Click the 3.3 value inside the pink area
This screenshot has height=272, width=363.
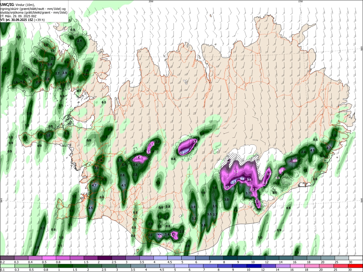click(257, 201)
